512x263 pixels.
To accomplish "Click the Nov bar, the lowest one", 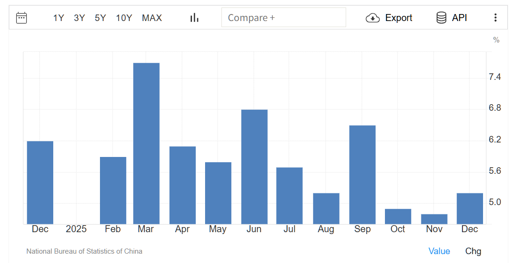I will 434,219.
